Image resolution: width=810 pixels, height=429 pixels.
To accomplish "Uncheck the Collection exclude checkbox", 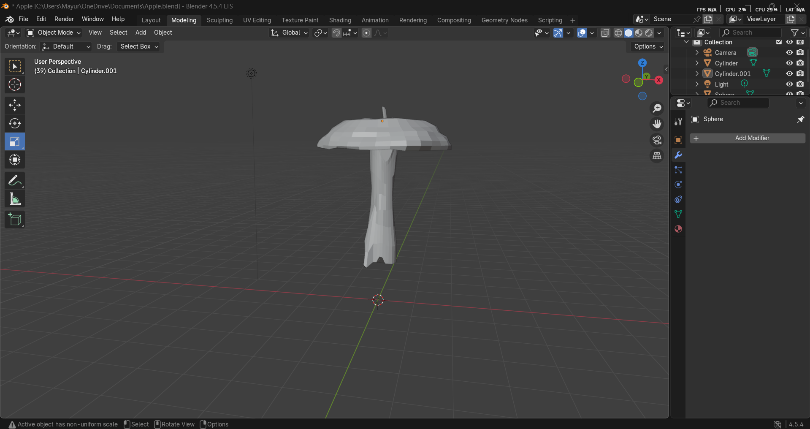I will pos(779,42).
